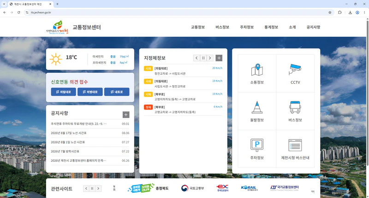369x198 pixels.
Task: Open the browser three-dot menu
Action: pos(364,12)
